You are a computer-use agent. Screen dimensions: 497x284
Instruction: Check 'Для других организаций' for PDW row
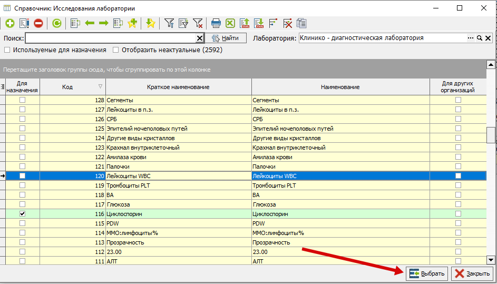click(459, 223)
